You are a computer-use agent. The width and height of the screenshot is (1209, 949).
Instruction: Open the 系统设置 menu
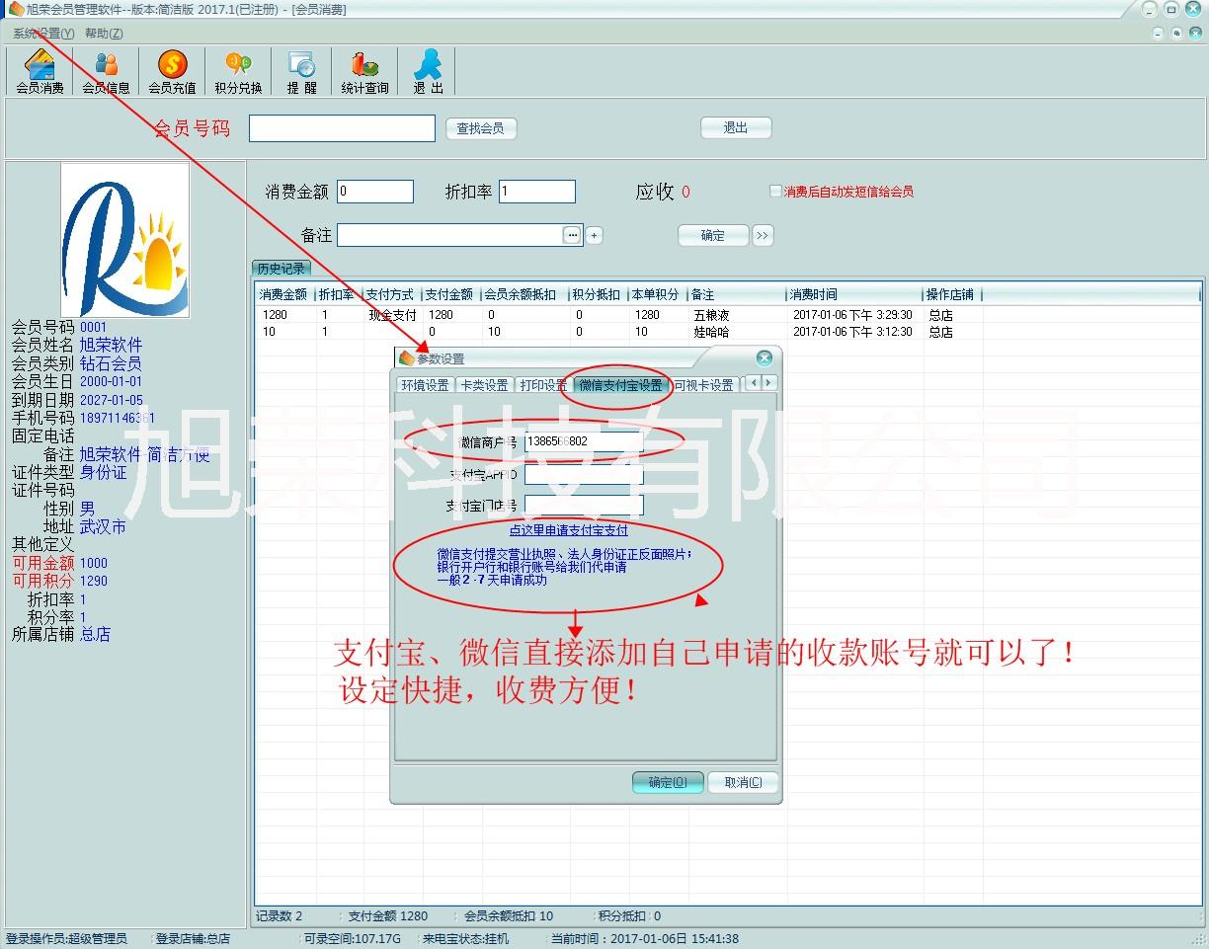43,34
